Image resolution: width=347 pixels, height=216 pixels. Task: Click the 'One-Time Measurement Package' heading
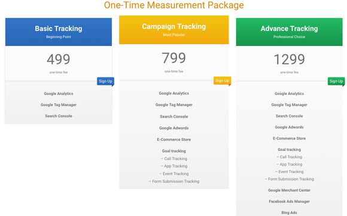pos(174,5)
